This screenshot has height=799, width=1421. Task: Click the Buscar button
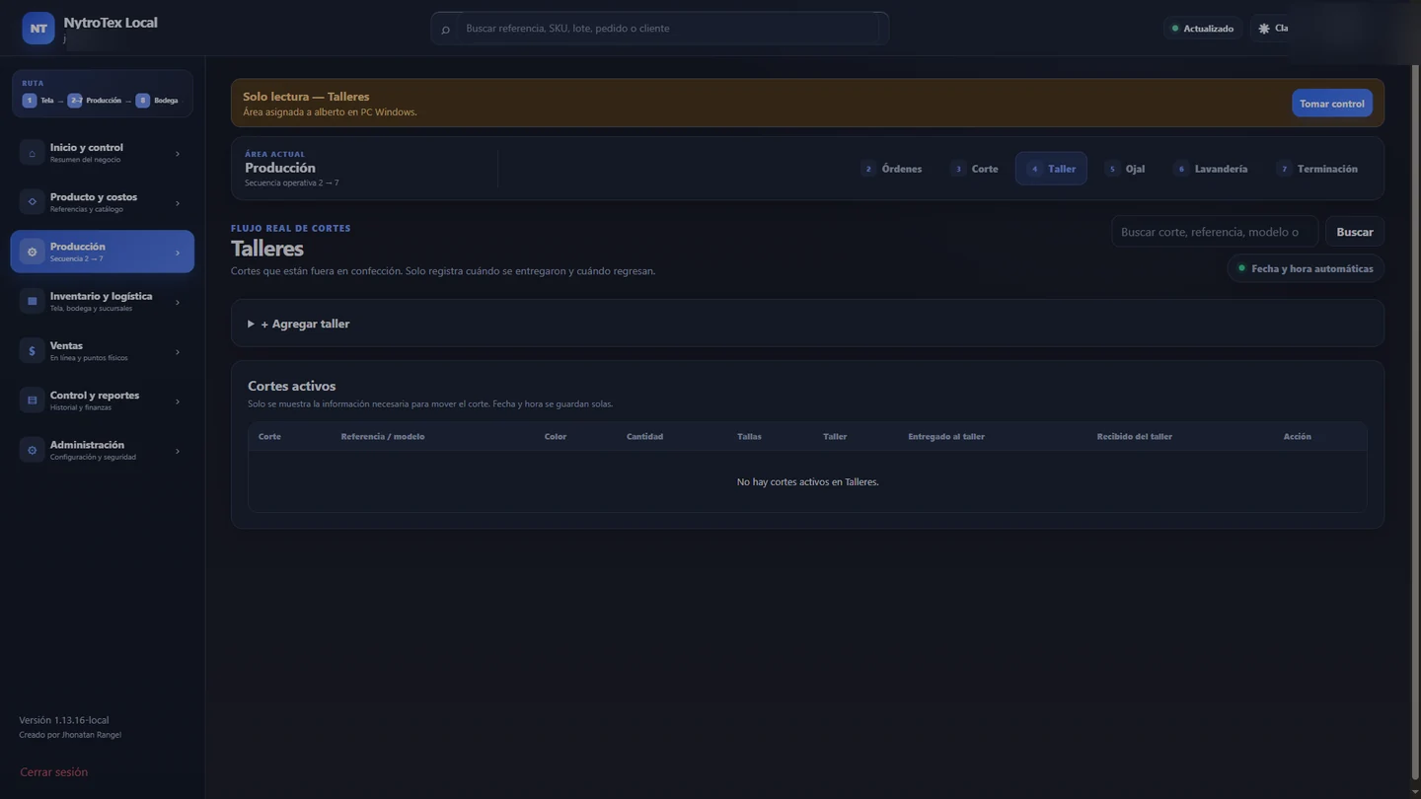(x=1355, y=232)
